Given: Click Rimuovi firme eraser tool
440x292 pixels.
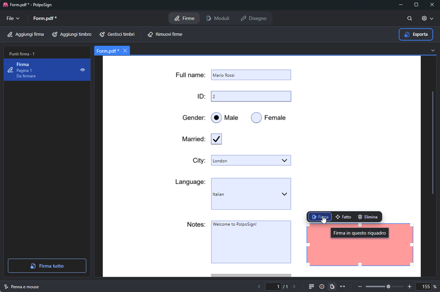Looking at the screenshot, I should tap(165, 34).
